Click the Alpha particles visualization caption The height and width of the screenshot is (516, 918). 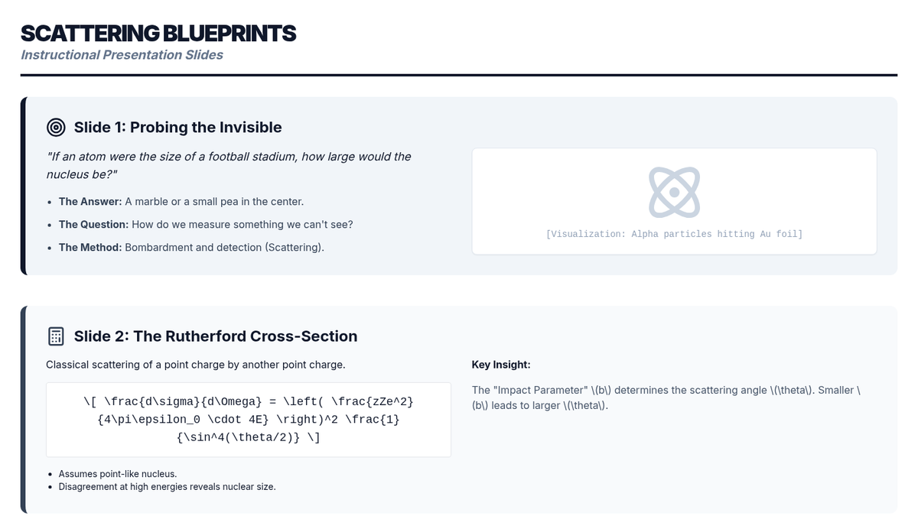click(674, 234)
